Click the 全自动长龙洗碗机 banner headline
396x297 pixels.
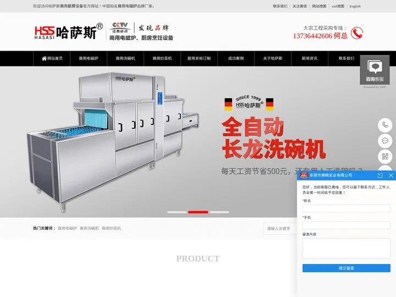pos(273,137)
